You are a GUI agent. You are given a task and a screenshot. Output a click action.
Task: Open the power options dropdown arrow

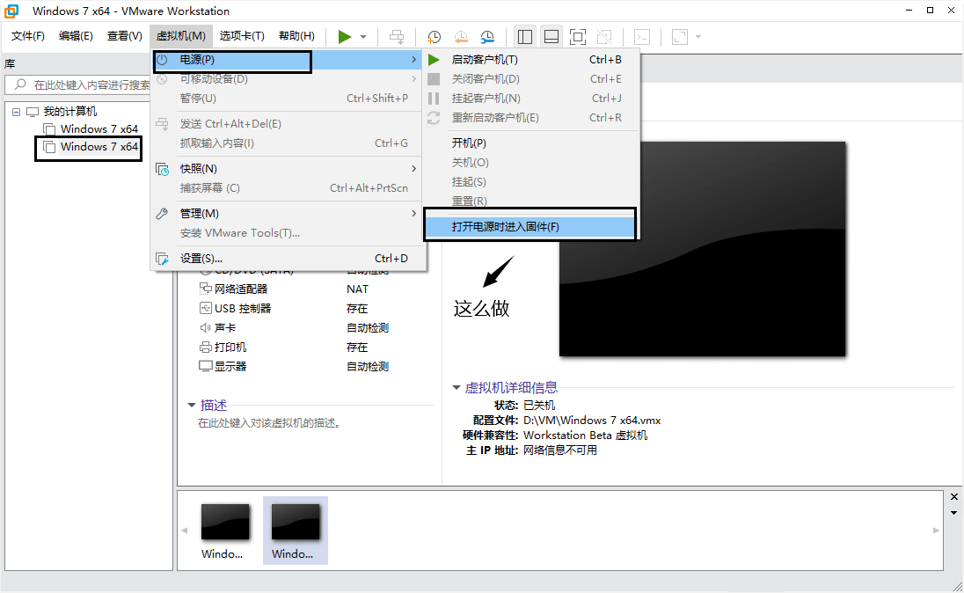(363, 37)
